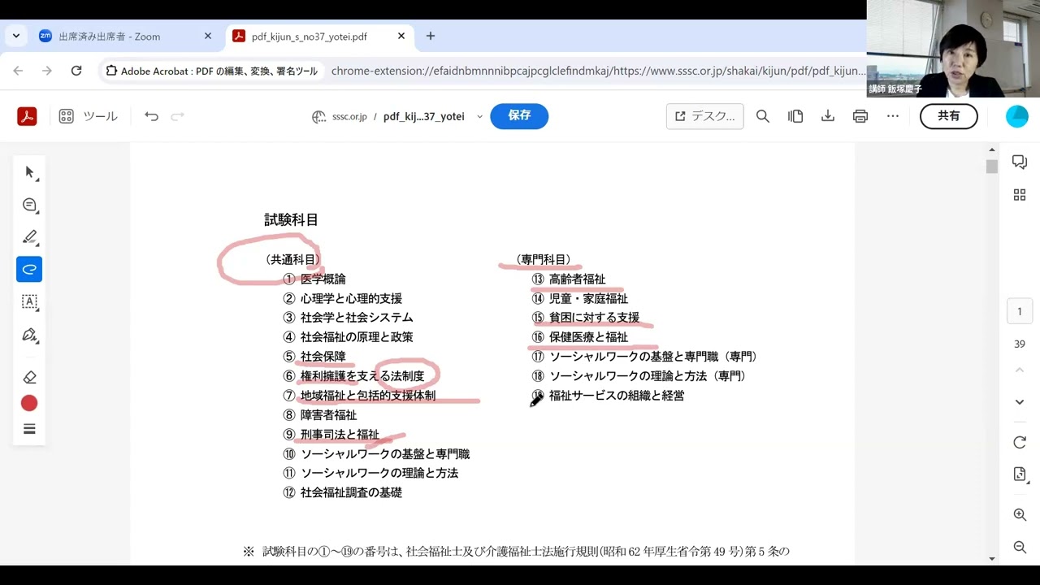Click the （専門科目） section label

pyautogui.click(x=544, y=259)
